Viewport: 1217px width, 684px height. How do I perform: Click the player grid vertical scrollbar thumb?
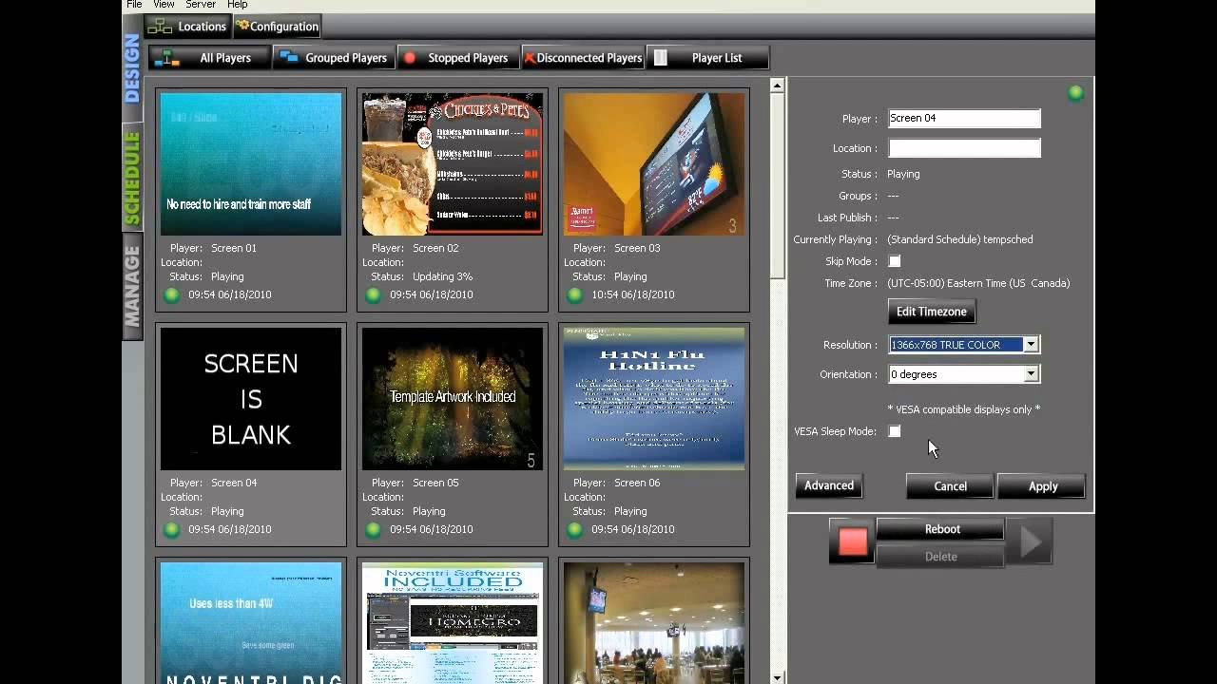point(777,185)
